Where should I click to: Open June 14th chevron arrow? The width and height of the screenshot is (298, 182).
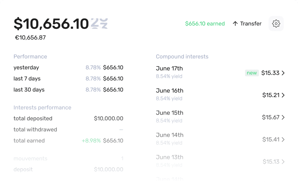(x=283, y=139)
